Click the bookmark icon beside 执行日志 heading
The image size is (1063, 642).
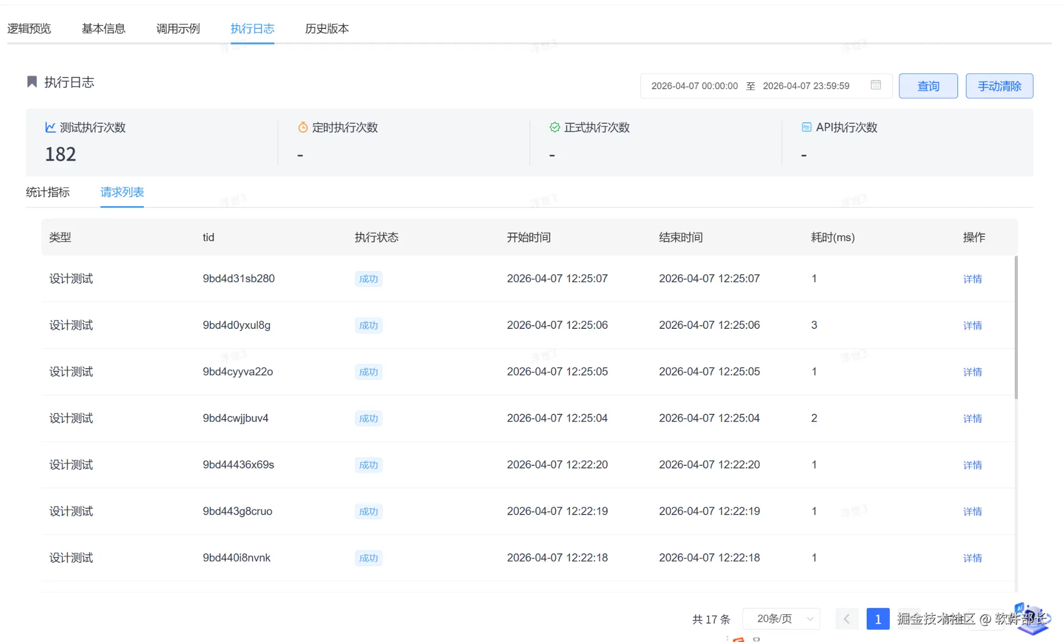tap(32, 82)
